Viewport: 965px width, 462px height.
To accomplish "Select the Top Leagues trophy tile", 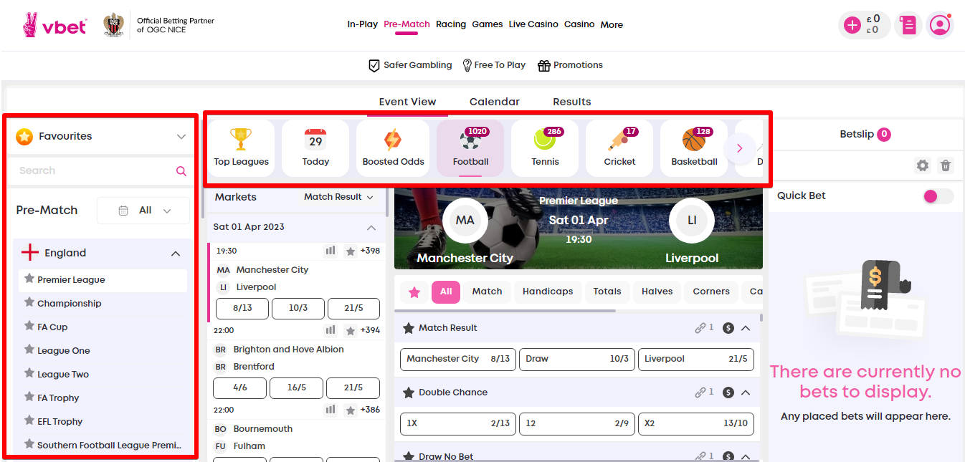I will click(x=241, y=148).
